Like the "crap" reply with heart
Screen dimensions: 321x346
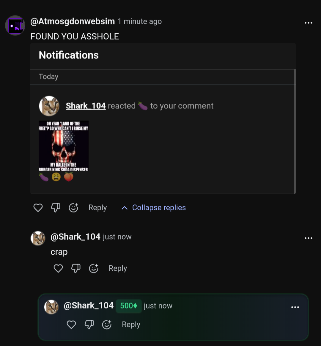58,268
